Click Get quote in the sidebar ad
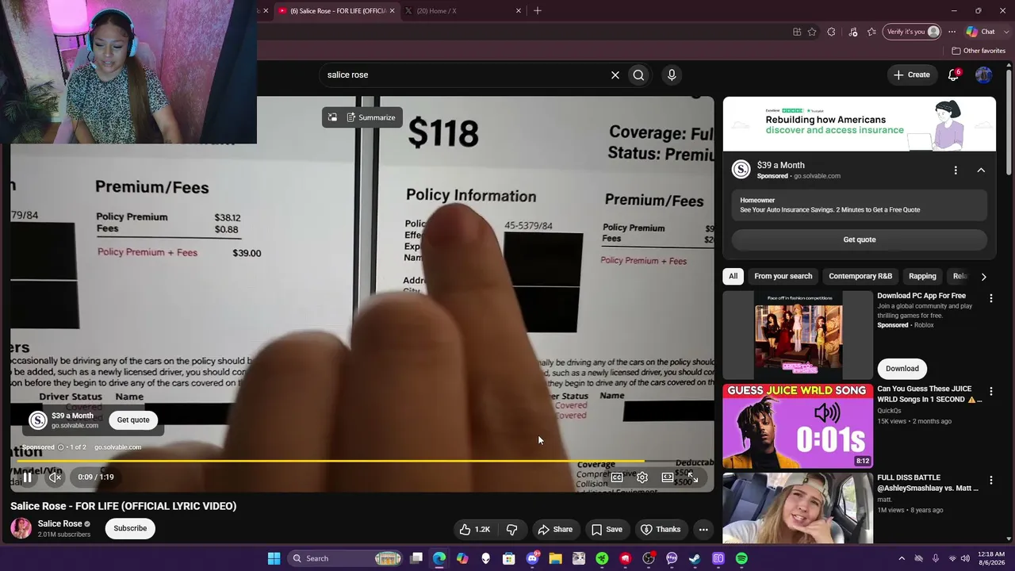The height and width of the screenshot is (571, 1015). pos(860,240)
